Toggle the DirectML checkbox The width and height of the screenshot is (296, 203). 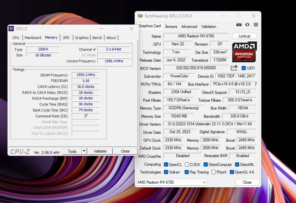click(x=237, y=165)
